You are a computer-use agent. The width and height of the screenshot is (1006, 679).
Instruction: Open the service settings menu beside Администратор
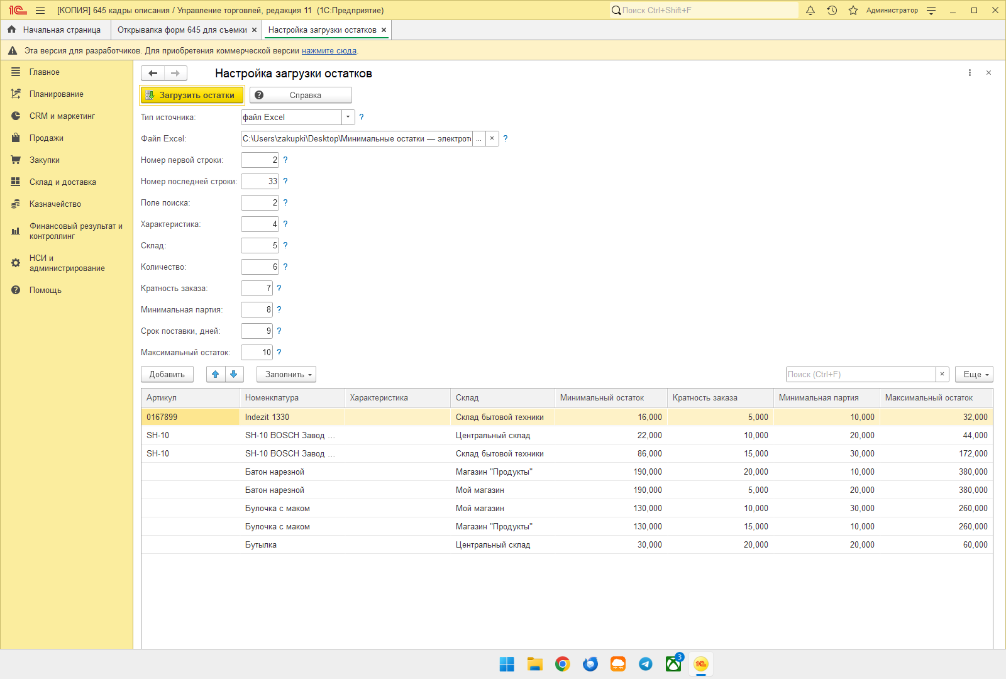tap(931, 10)
